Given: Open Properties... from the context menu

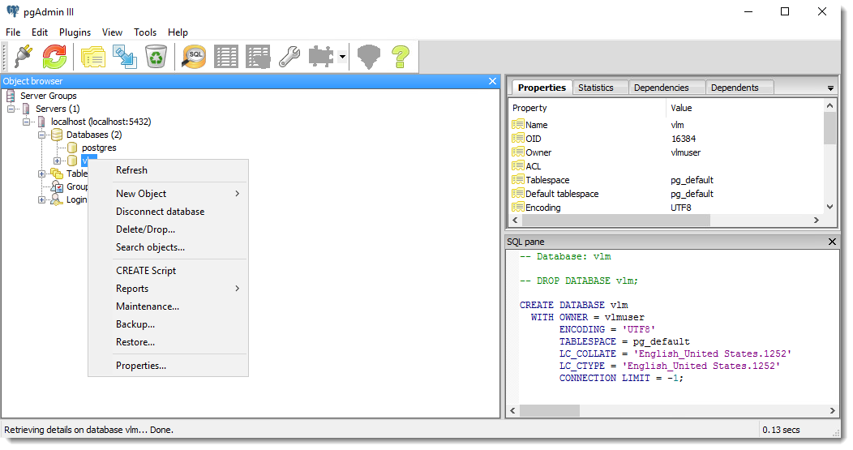Looking at the screenshot, I should [168, 366].
